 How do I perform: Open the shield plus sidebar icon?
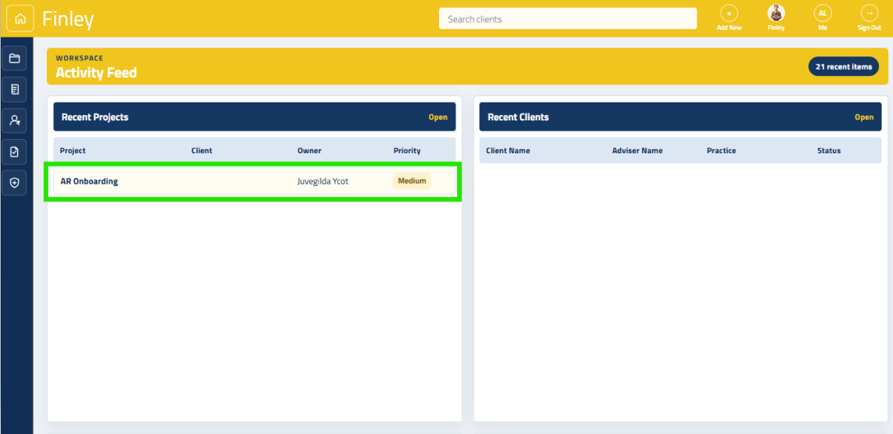click(x=14, y=182)
